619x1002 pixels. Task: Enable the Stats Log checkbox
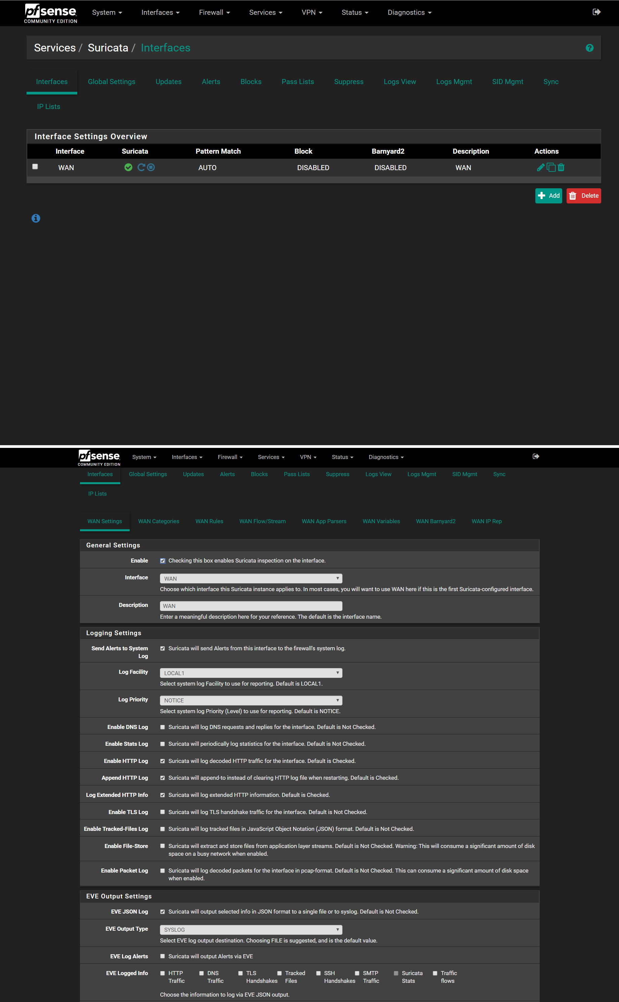(x=163, y=744)
